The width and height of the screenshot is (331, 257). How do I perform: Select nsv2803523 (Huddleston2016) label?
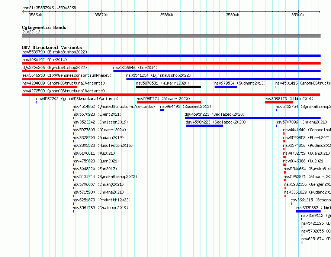click(x=103, y=145)
